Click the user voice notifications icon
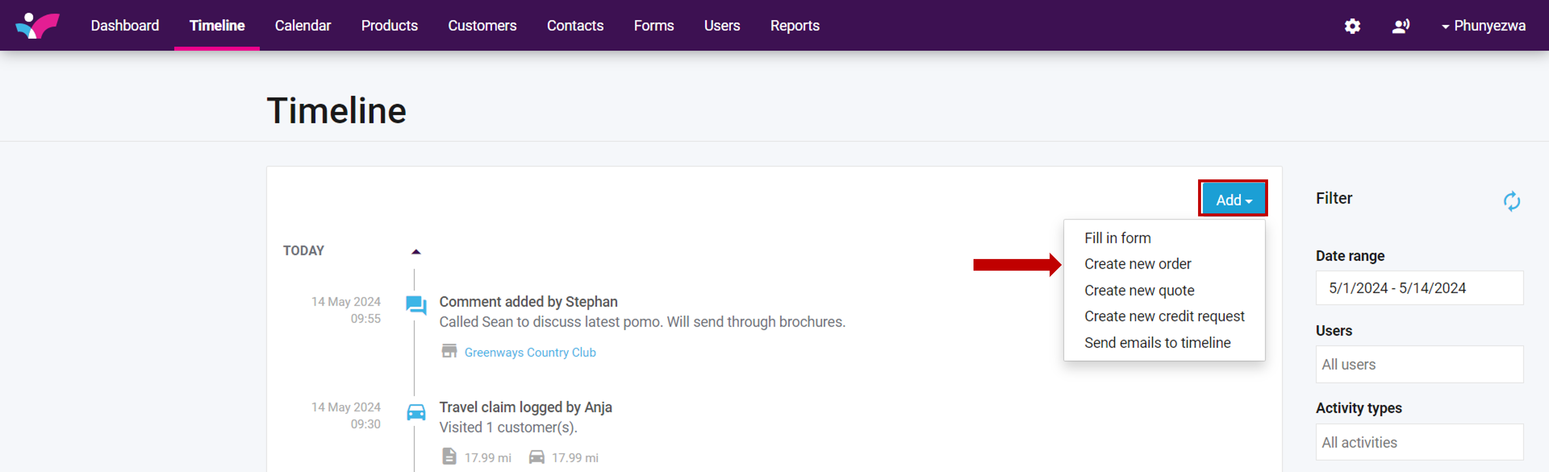 click(1400, 26)
